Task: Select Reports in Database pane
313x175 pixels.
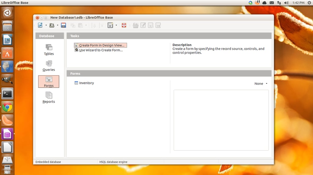Action: [49, 98]
